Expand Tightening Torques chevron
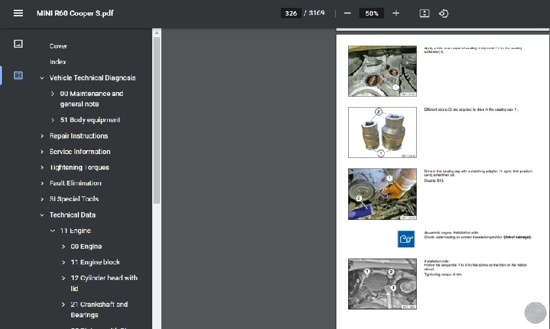Viewport: 550px width, 329px height. 42,168
